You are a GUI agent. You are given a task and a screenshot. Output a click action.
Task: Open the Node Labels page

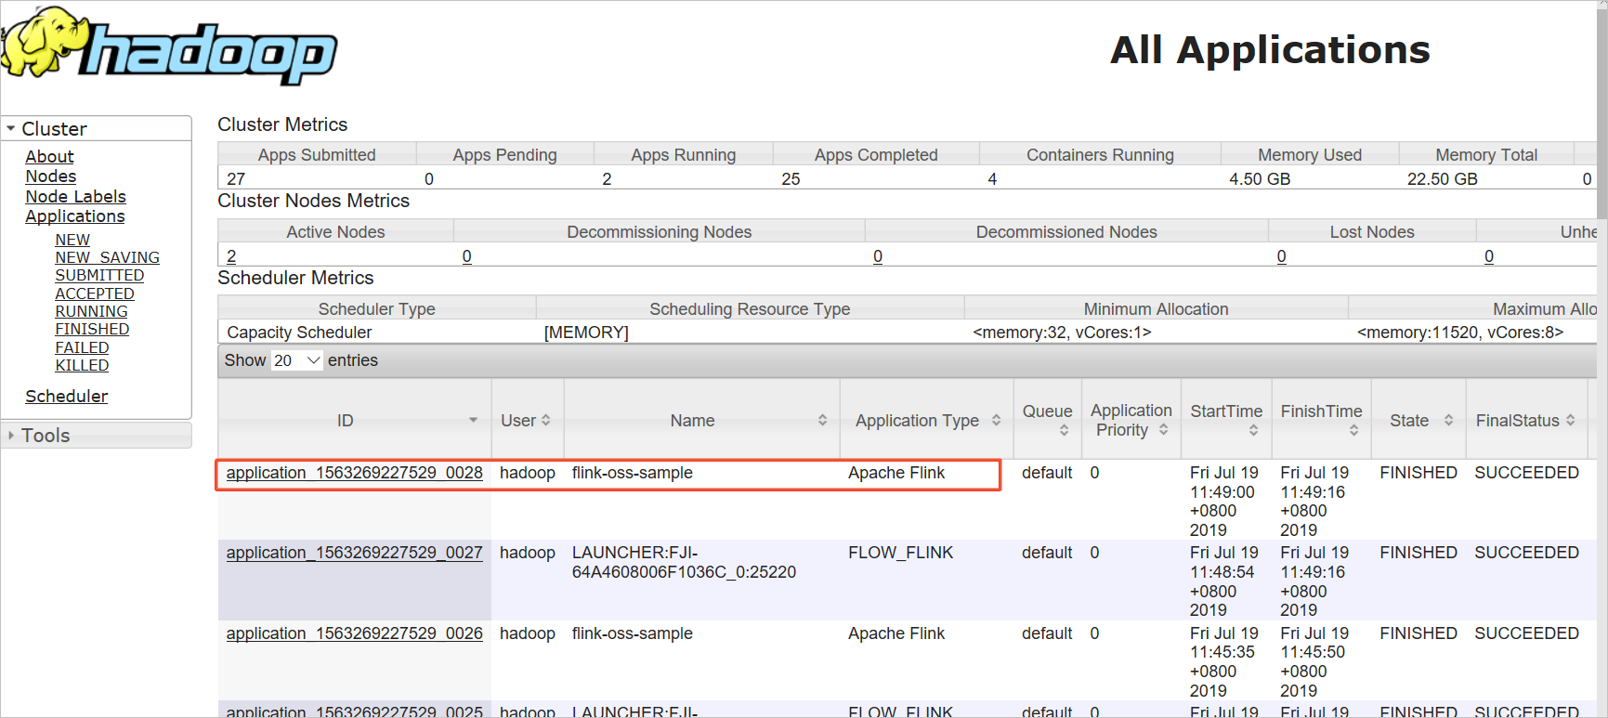[75, 197]
